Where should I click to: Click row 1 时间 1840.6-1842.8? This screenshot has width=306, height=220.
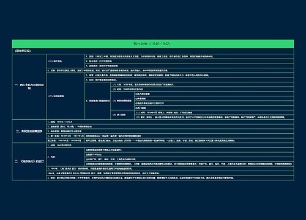click(170, 122)
